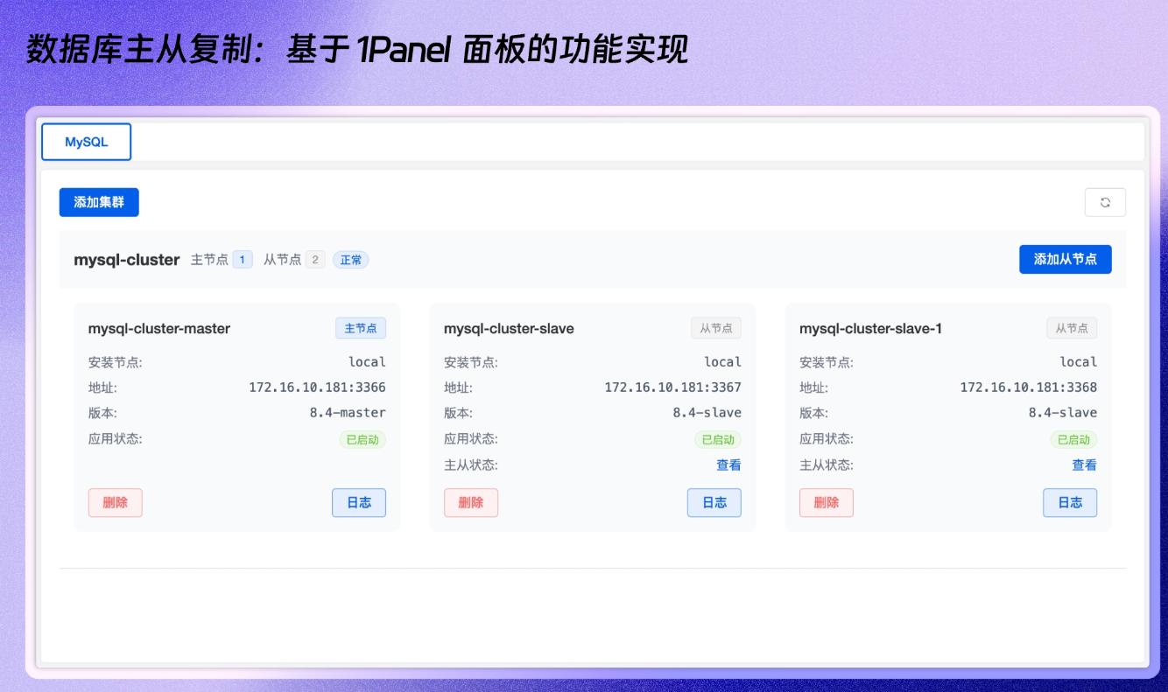Screen dimensions: 1168x692
Task: Click the mysql-cluster-slave card title
Action: [x=509, y=329]
